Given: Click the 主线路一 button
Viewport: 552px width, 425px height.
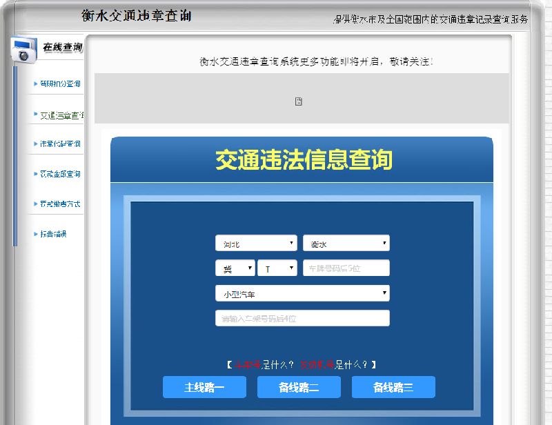Looking at the screenshot, I should coord(204,387).
